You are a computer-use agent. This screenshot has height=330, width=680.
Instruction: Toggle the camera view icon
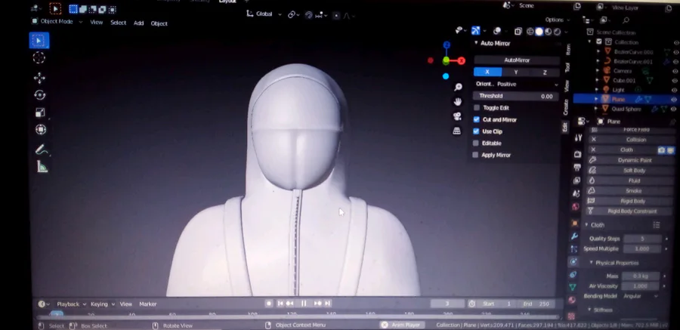point(457,116)
